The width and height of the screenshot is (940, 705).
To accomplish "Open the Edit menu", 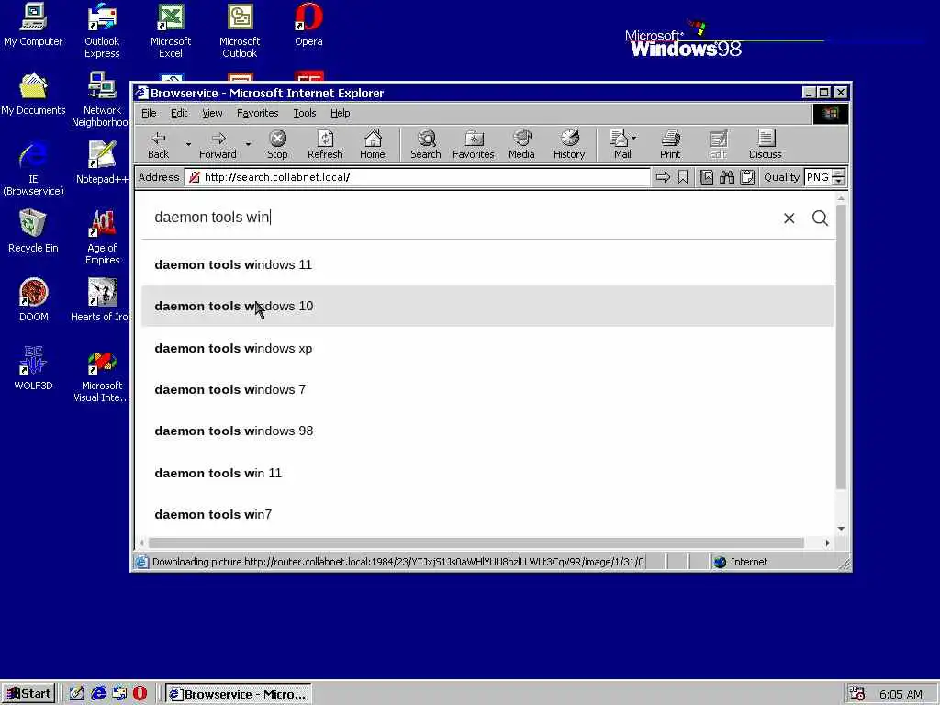I will pos(179,113).
